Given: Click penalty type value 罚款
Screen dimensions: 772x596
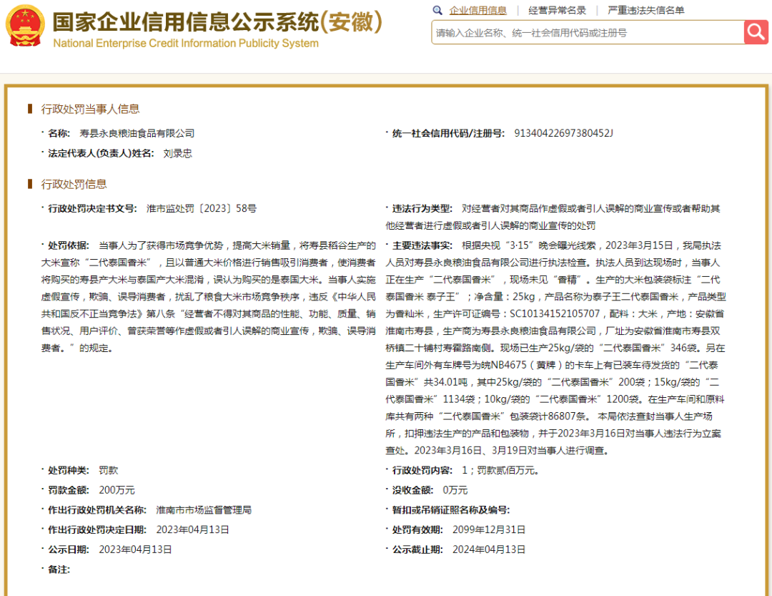Looking at the screenshot, I should pos(109,470).
